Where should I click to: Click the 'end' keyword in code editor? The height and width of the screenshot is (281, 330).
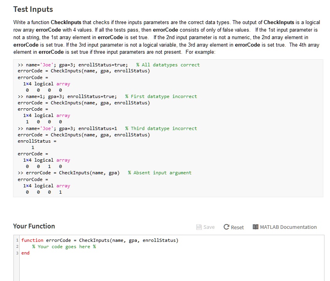[26, 253]
